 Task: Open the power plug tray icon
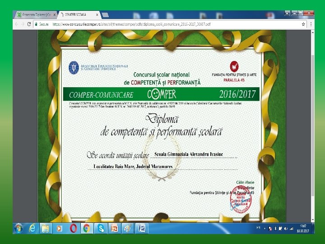[280, 229]
